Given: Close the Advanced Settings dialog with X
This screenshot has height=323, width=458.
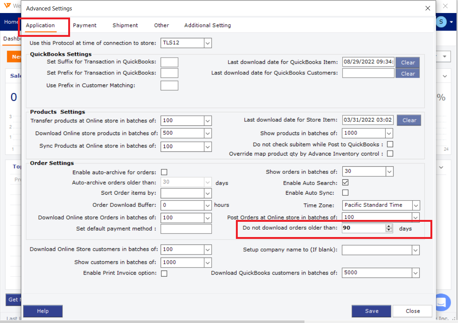Looking at the screenshot, I should click(x=428, y=8).
